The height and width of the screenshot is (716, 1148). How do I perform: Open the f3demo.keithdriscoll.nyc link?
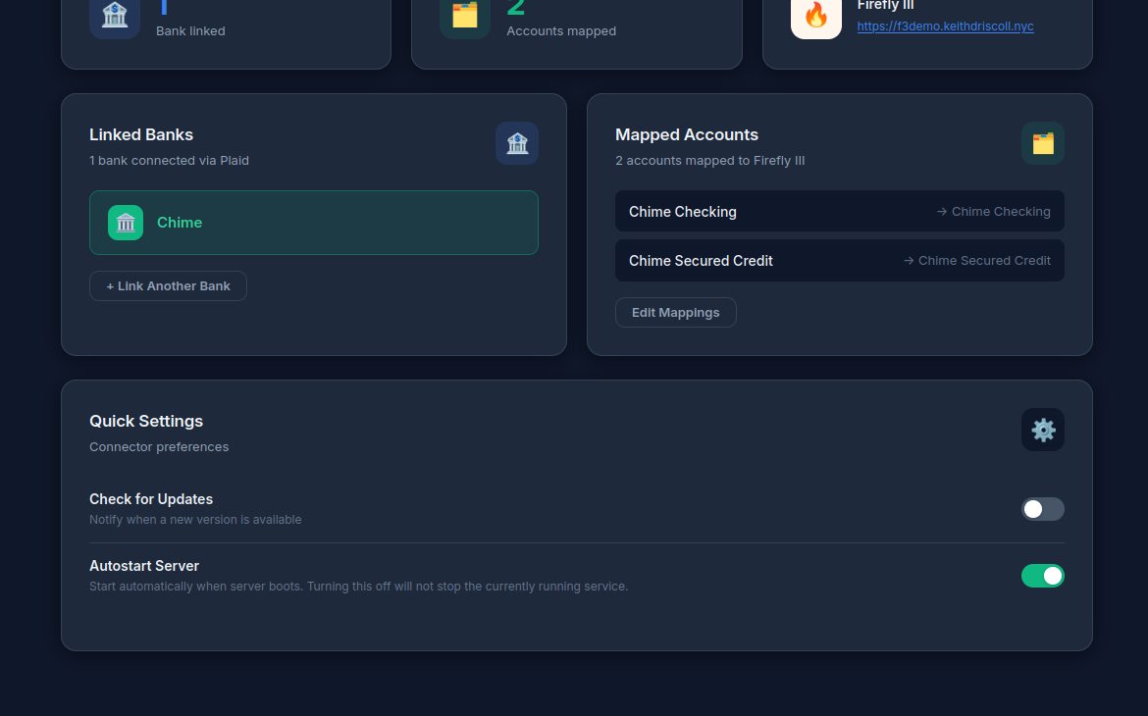[945, 26]
